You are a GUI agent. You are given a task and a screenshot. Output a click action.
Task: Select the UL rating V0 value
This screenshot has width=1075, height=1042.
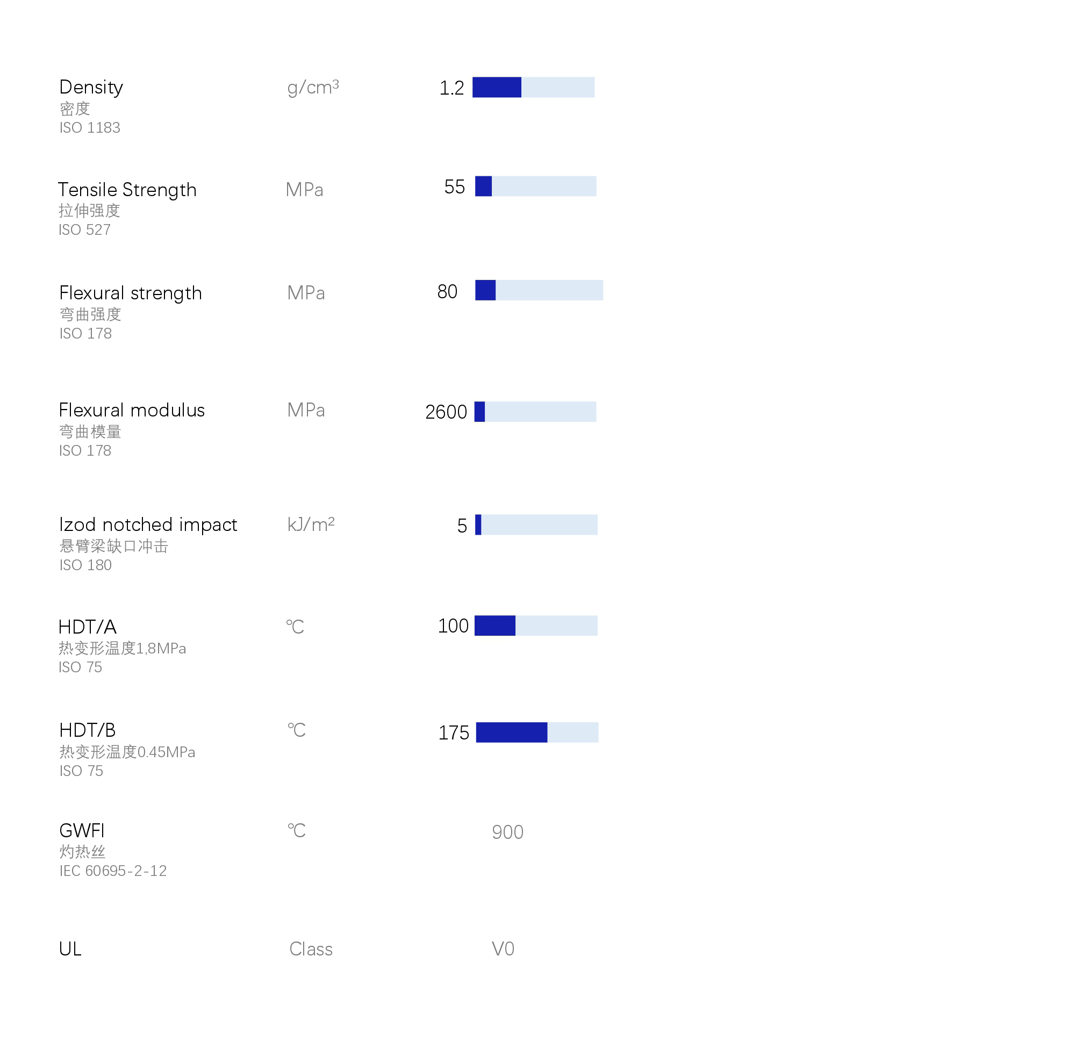coord(503,950)
